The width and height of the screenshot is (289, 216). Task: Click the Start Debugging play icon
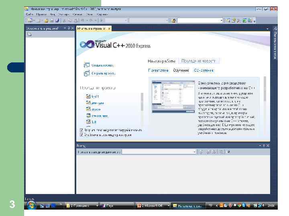click(x=102, y=20)
